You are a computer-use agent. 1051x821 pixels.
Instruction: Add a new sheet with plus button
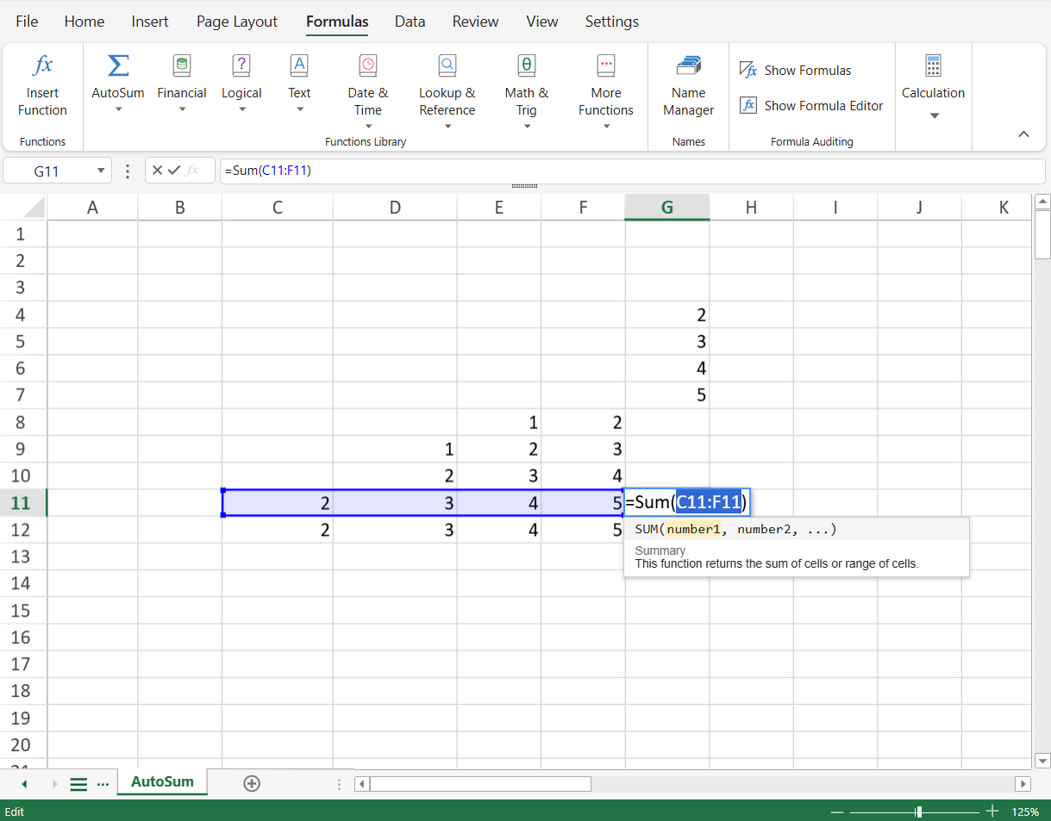[x=252, y=783]
